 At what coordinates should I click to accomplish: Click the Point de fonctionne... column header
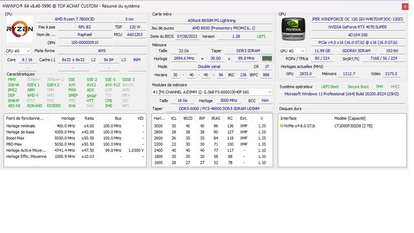tap(26, 118)
